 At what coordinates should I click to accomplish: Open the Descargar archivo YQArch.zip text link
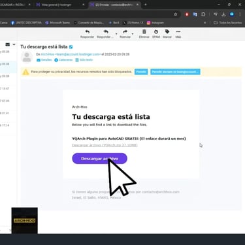(105, 145)
